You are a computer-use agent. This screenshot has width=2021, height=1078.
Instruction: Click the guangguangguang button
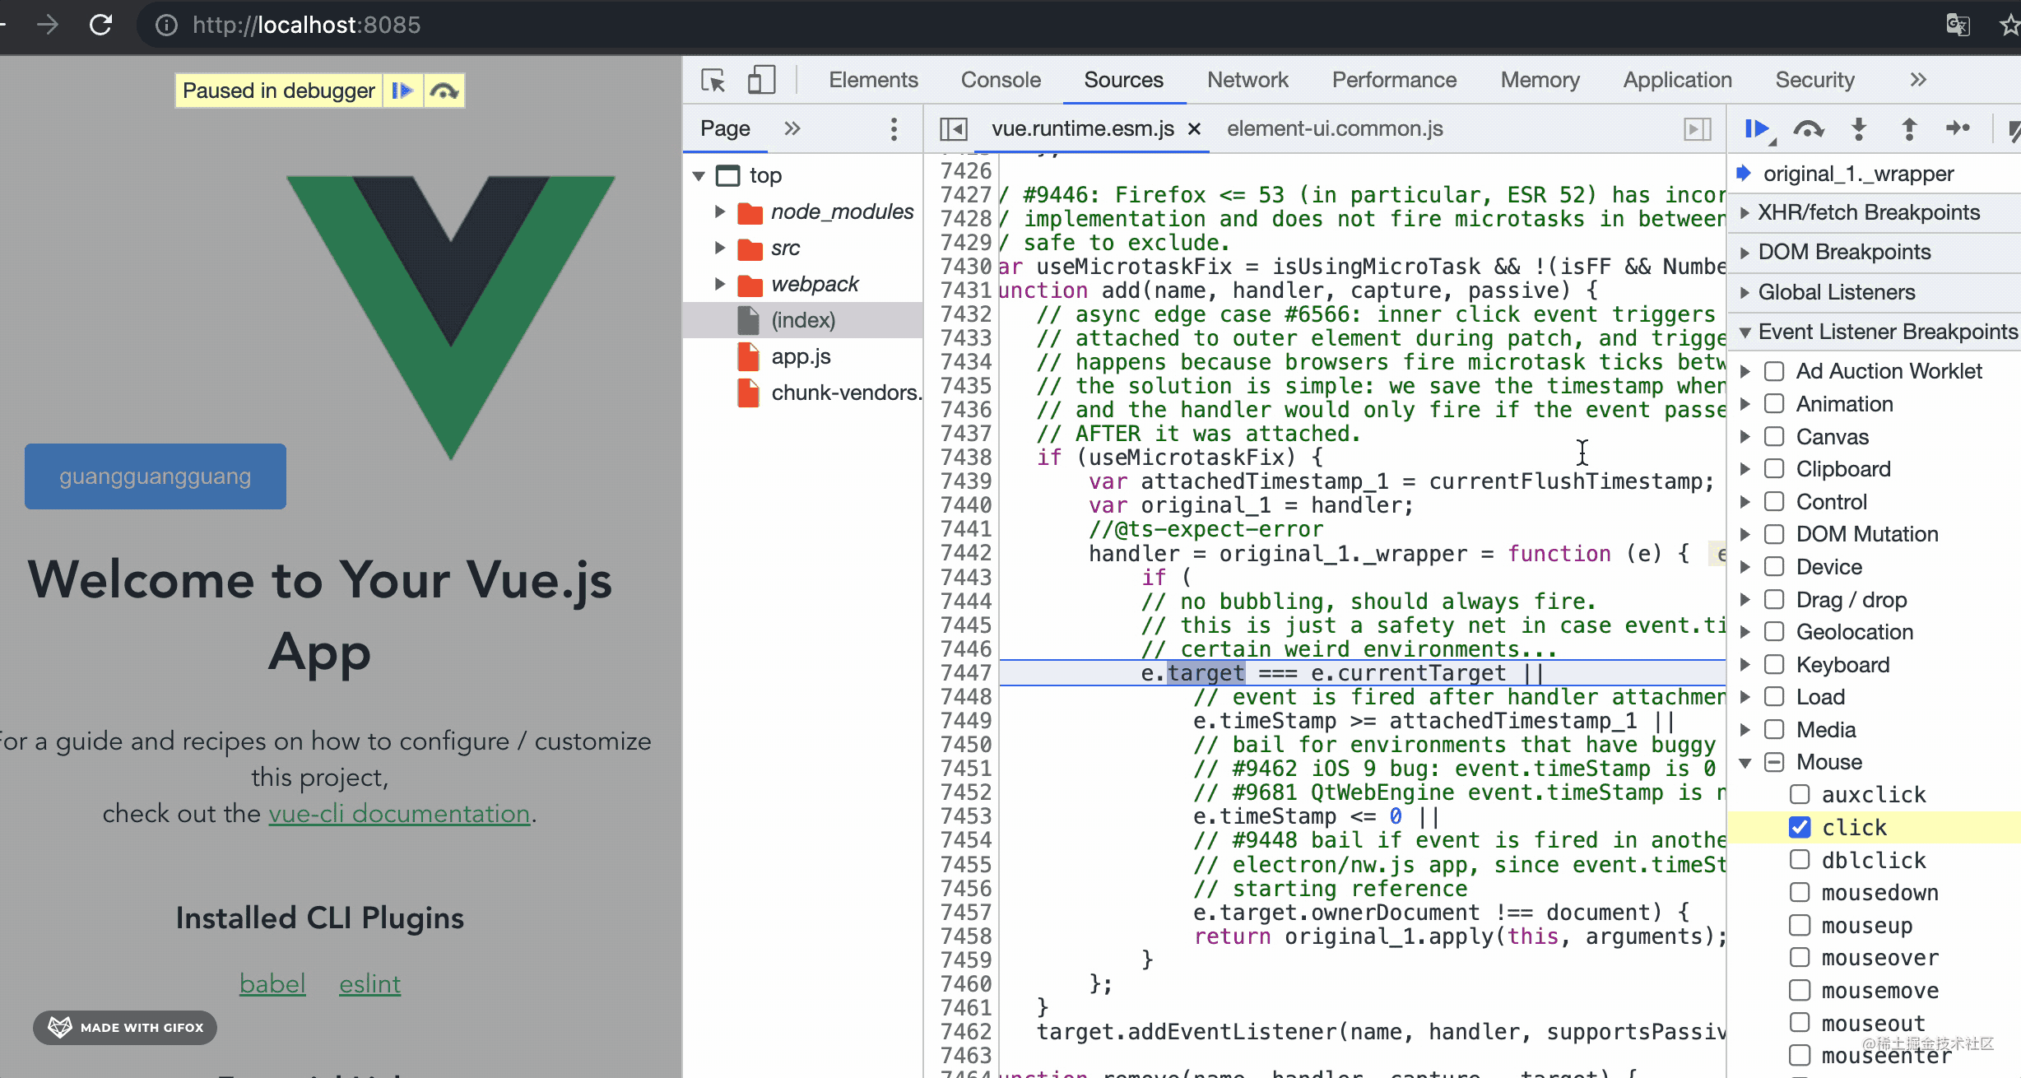pos(156,476)
